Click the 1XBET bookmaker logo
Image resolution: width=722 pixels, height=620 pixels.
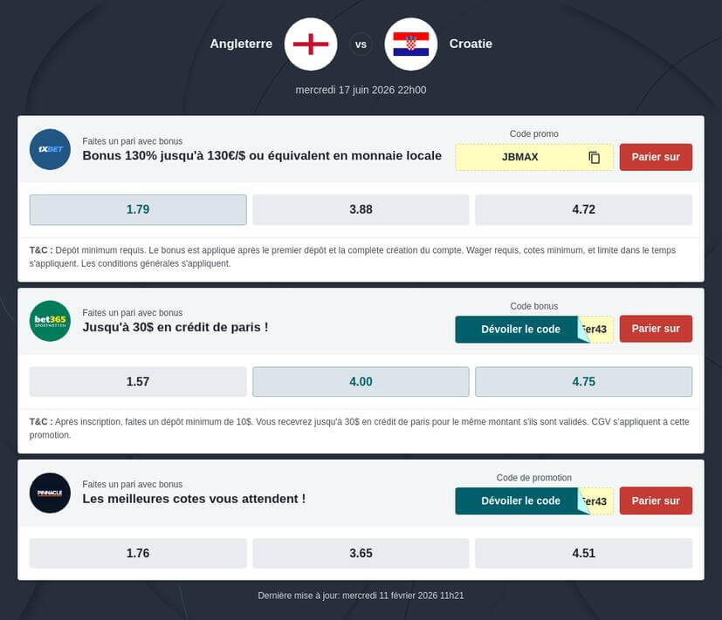click(50, 149)
